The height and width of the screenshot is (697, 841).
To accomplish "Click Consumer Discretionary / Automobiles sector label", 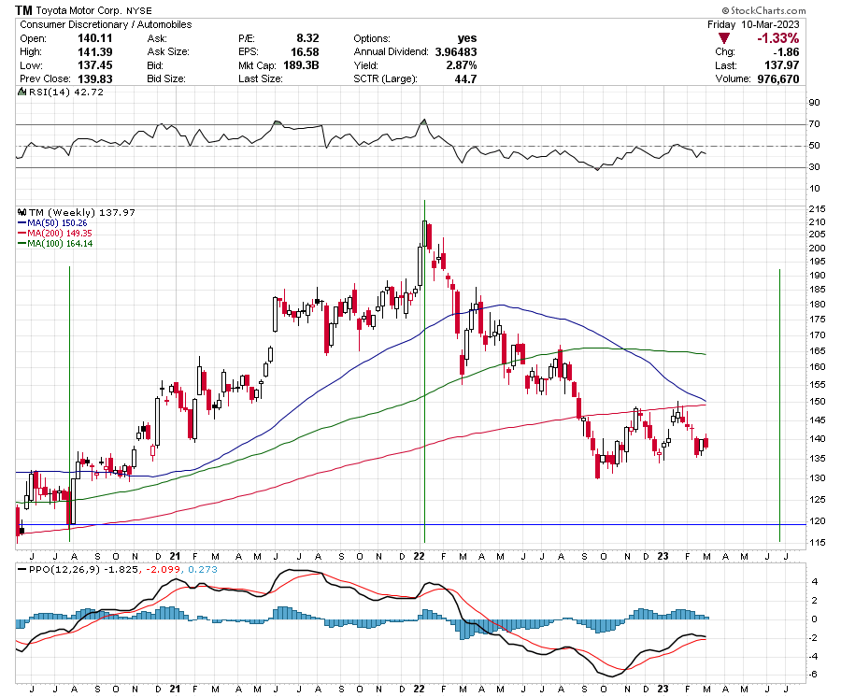I will point(106,24).
